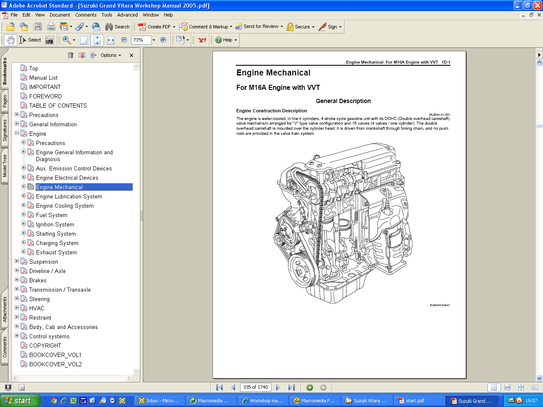Click the page number field 335 of 1740
This screenshot has width=543, height=407.
click(255, 387)
